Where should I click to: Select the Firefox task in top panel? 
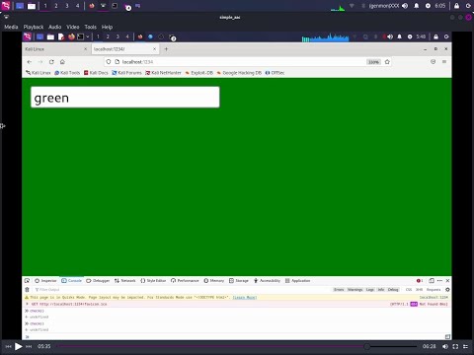tap(92, 6)
